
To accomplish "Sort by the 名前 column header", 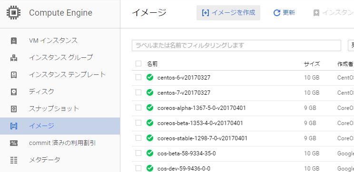I will (152, 64).
